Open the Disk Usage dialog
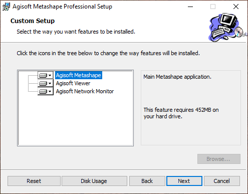This screenshot has width=248, height=194. (94, 181)
